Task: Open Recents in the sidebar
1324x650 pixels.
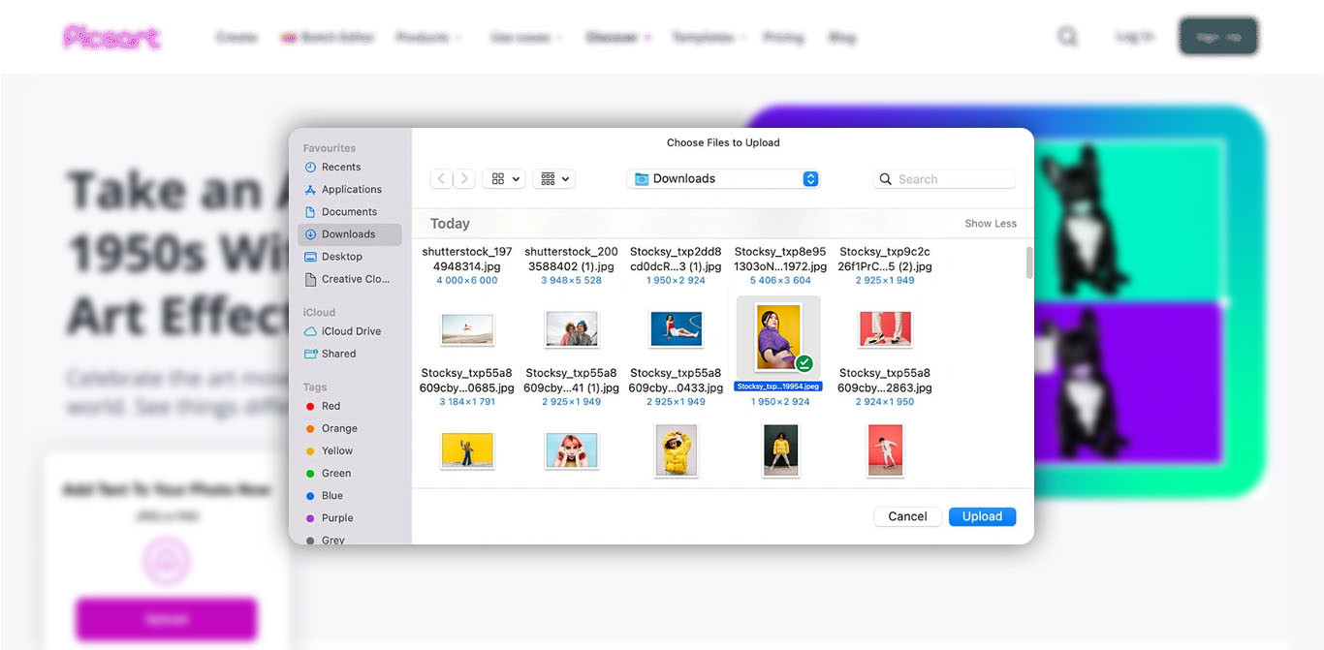Action: (x=340, y=168)
